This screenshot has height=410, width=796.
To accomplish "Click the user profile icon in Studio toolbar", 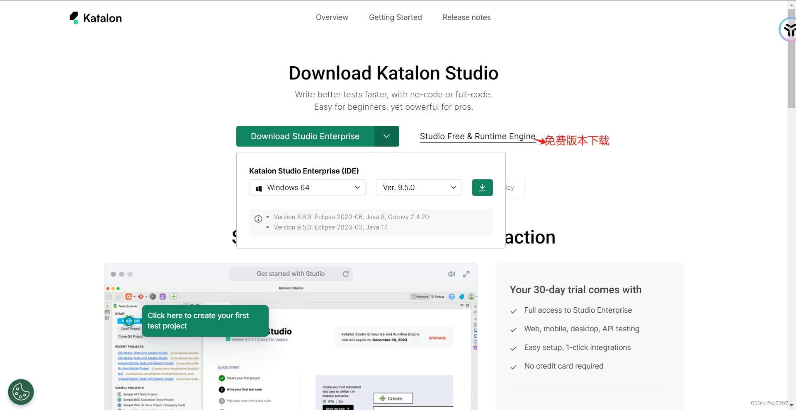I will click(471, 297).
